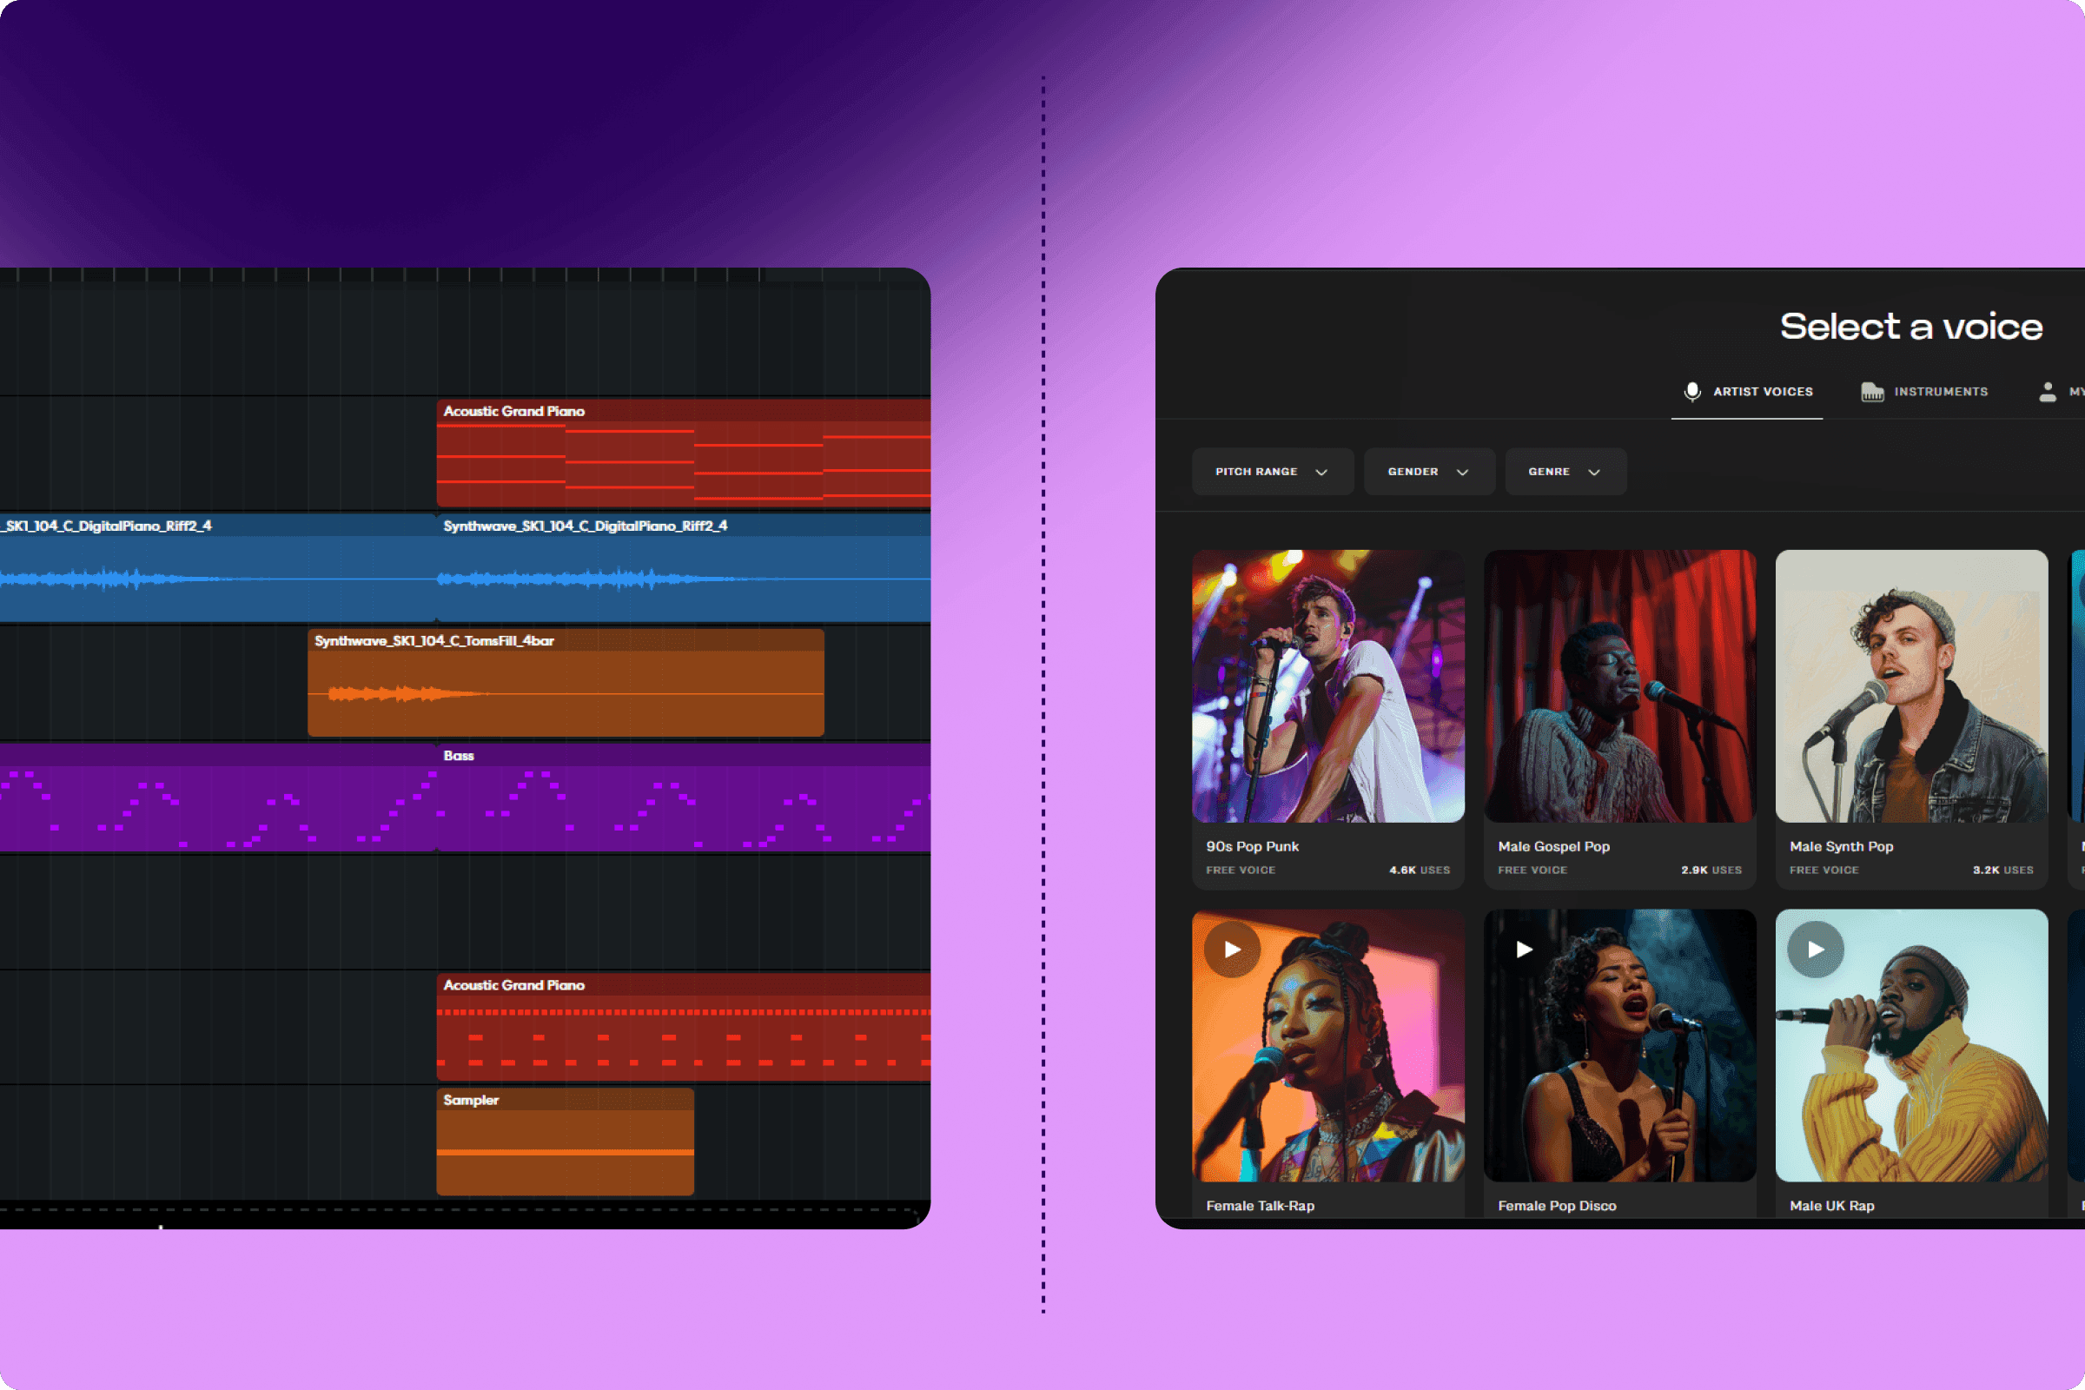Screen dimensions: 2085x1390
Task: Switch to the Artist Voices tab
Action: [x=1747, y=392]
